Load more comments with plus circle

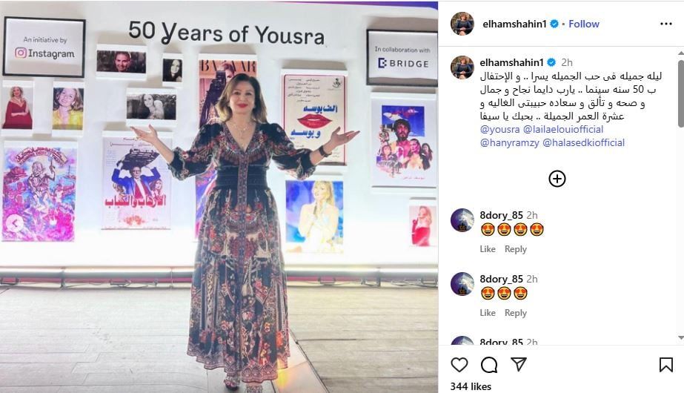557,179
